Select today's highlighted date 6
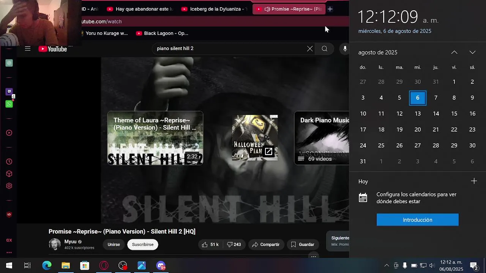This screenshot has height=273, width=486. pos(418,98)
